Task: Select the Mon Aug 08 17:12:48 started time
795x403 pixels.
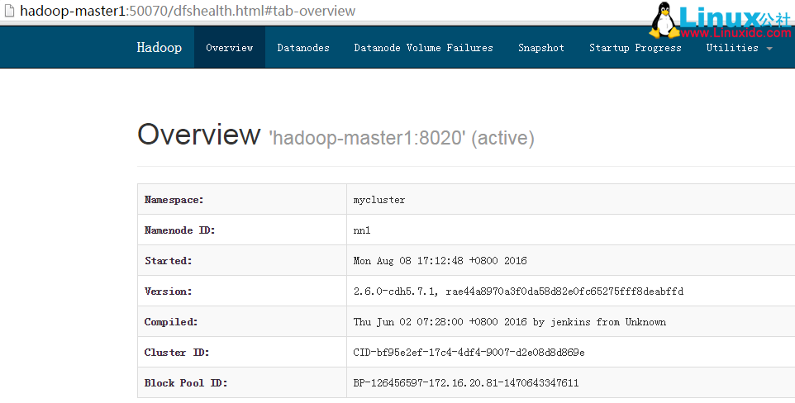Action: [440, 261]
